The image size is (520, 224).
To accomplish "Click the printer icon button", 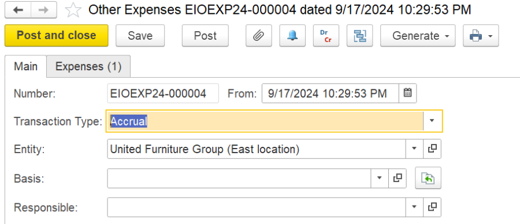I will [x=481, y=35].
